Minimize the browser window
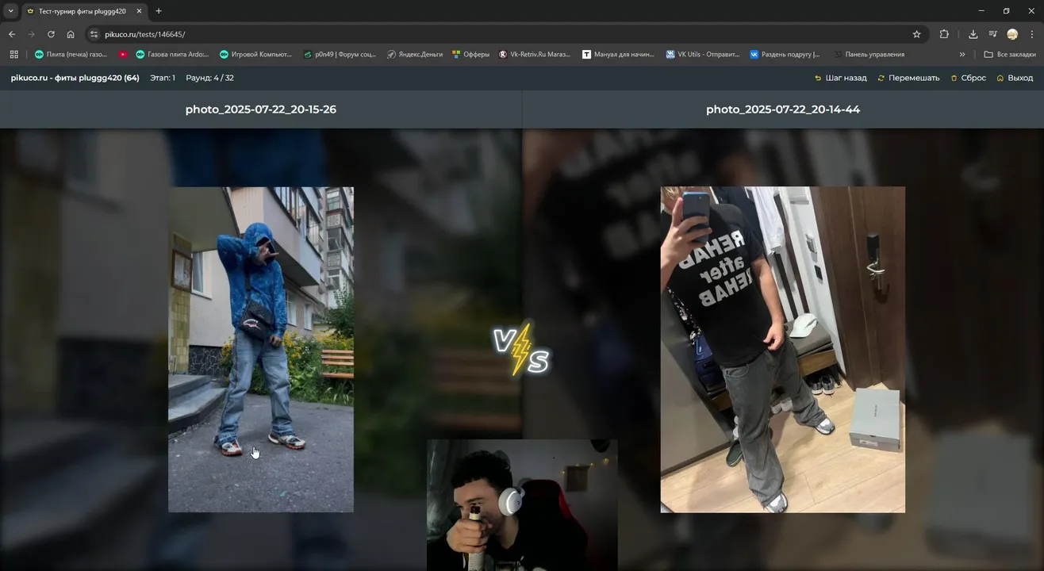 tap(981, 11)
